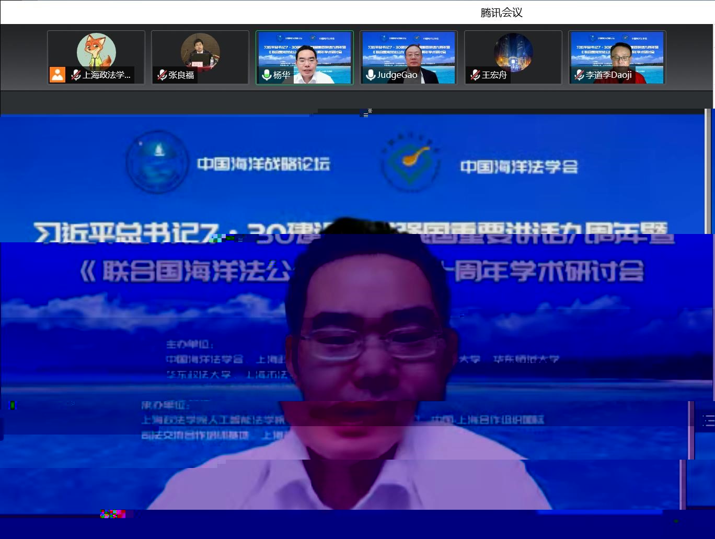Click the name label 张良福
This screenshot has width=715, height=539.
coord(181,75)
